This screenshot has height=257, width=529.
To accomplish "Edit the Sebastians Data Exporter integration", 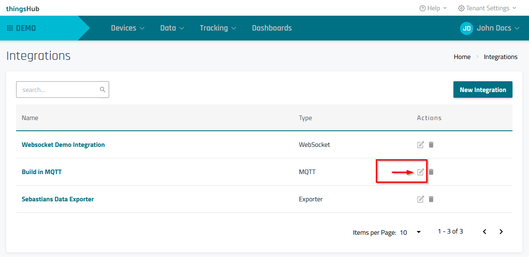I will click(x=420, y=199).
